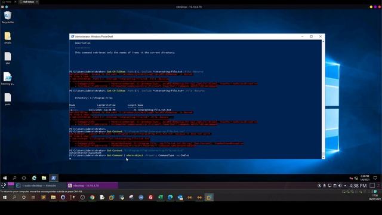This screenshot has height=215, width=382.
Task: Click the PowerShell button on the remote taskbar
Action: tap(54, 178)
